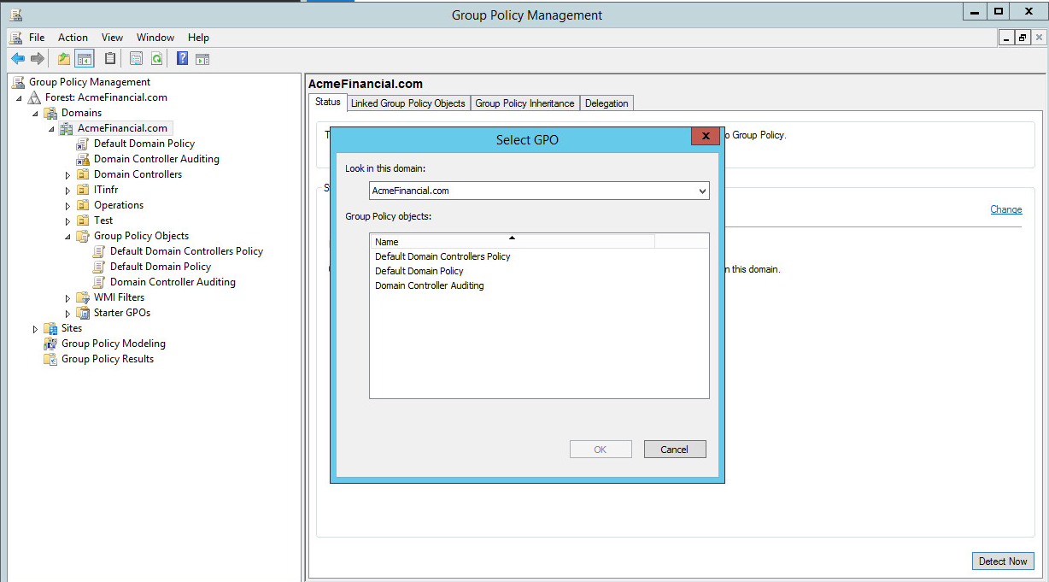Select Domain Controller Auditing in GPO list
The height and width of the screenshot is (582, 1049).
pos(429,285)
